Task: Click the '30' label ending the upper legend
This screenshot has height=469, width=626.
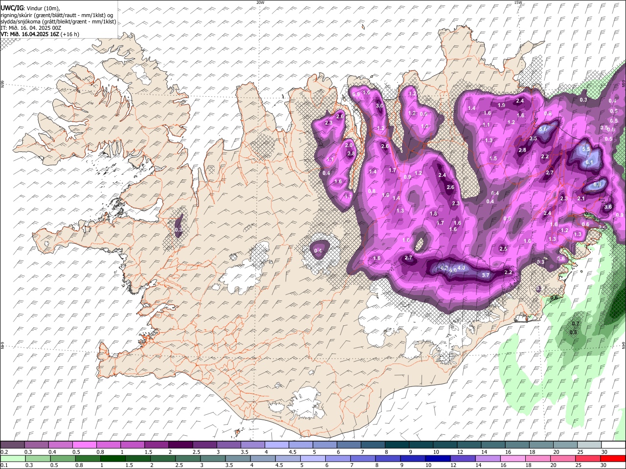Action: tap(604, 452)
